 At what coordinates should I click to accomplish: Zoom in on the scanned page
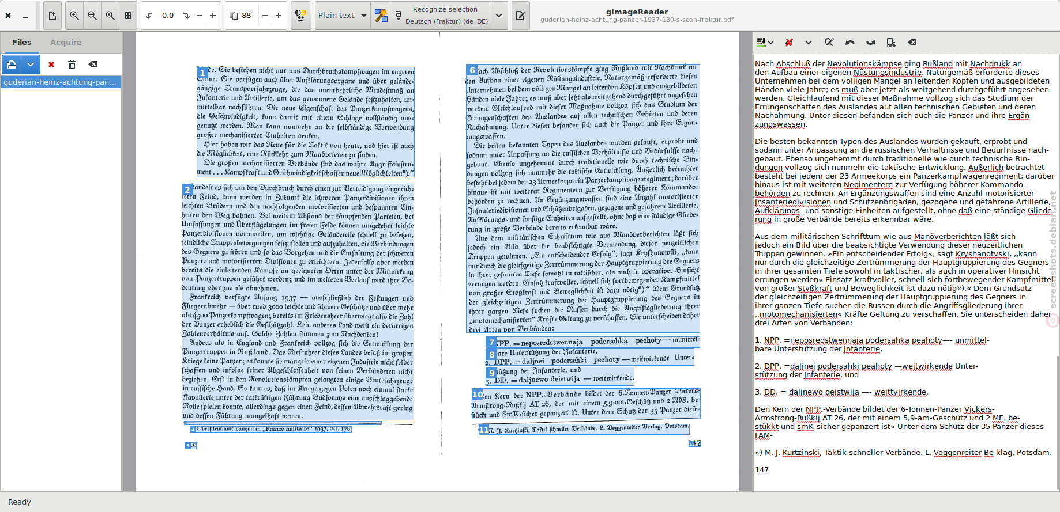click(x=74, y=16)
